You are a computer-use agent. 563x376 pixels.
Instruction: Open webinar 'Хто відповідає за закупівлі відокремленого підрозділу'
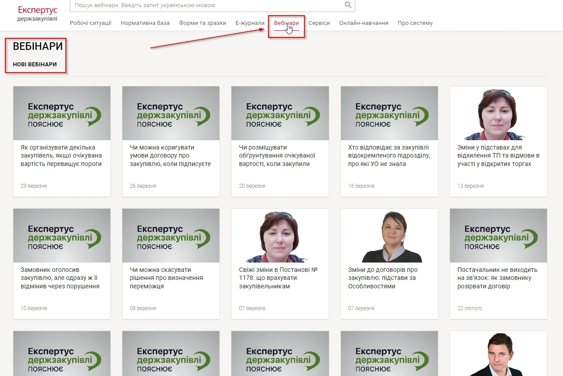(389, 156)
